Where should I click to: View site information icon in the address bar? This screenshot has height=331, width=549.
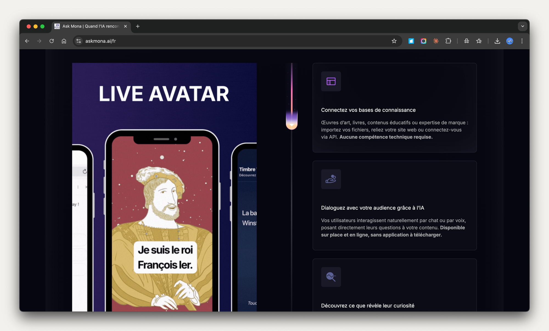coord(79,41)
